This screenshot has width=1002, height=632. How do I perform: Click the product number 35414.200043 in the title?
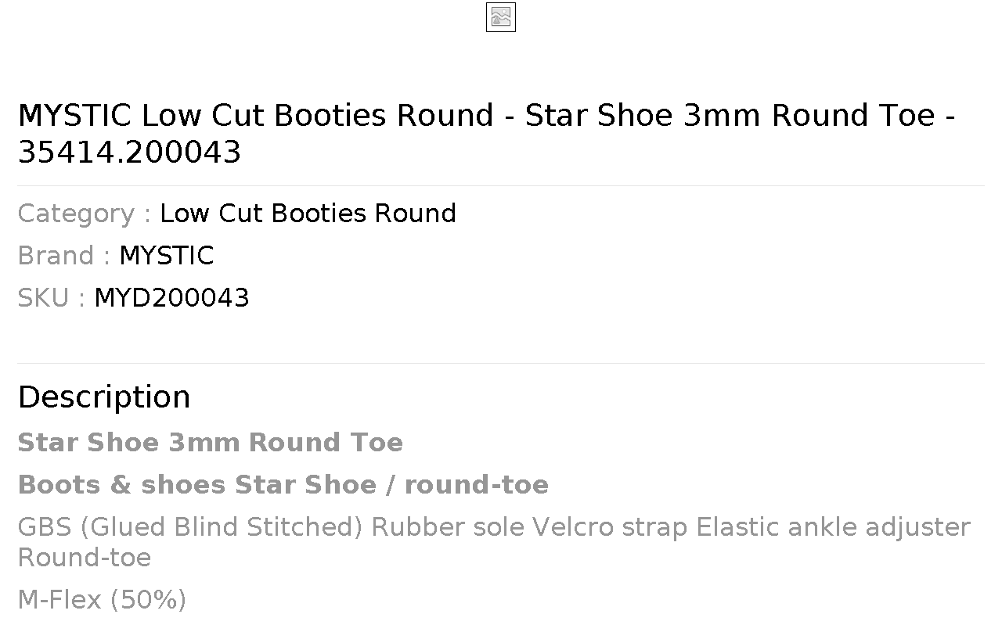click(x=129, y=152)
